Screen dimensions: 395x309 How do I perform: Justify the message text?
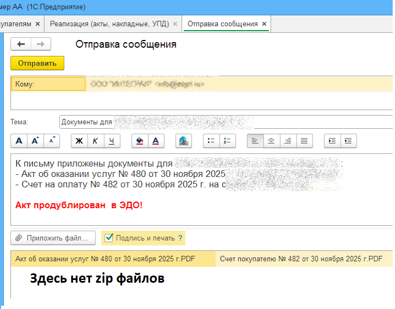click(304, 141)
